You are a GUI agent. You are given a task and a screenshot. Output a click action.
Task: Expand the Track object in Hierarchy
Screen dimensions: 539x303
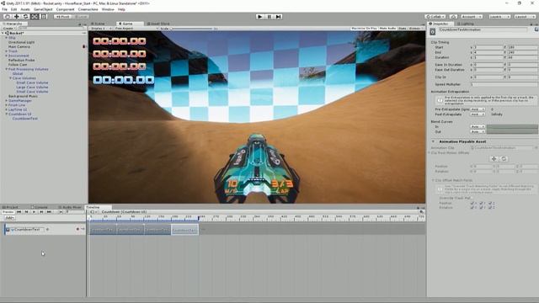6,51
